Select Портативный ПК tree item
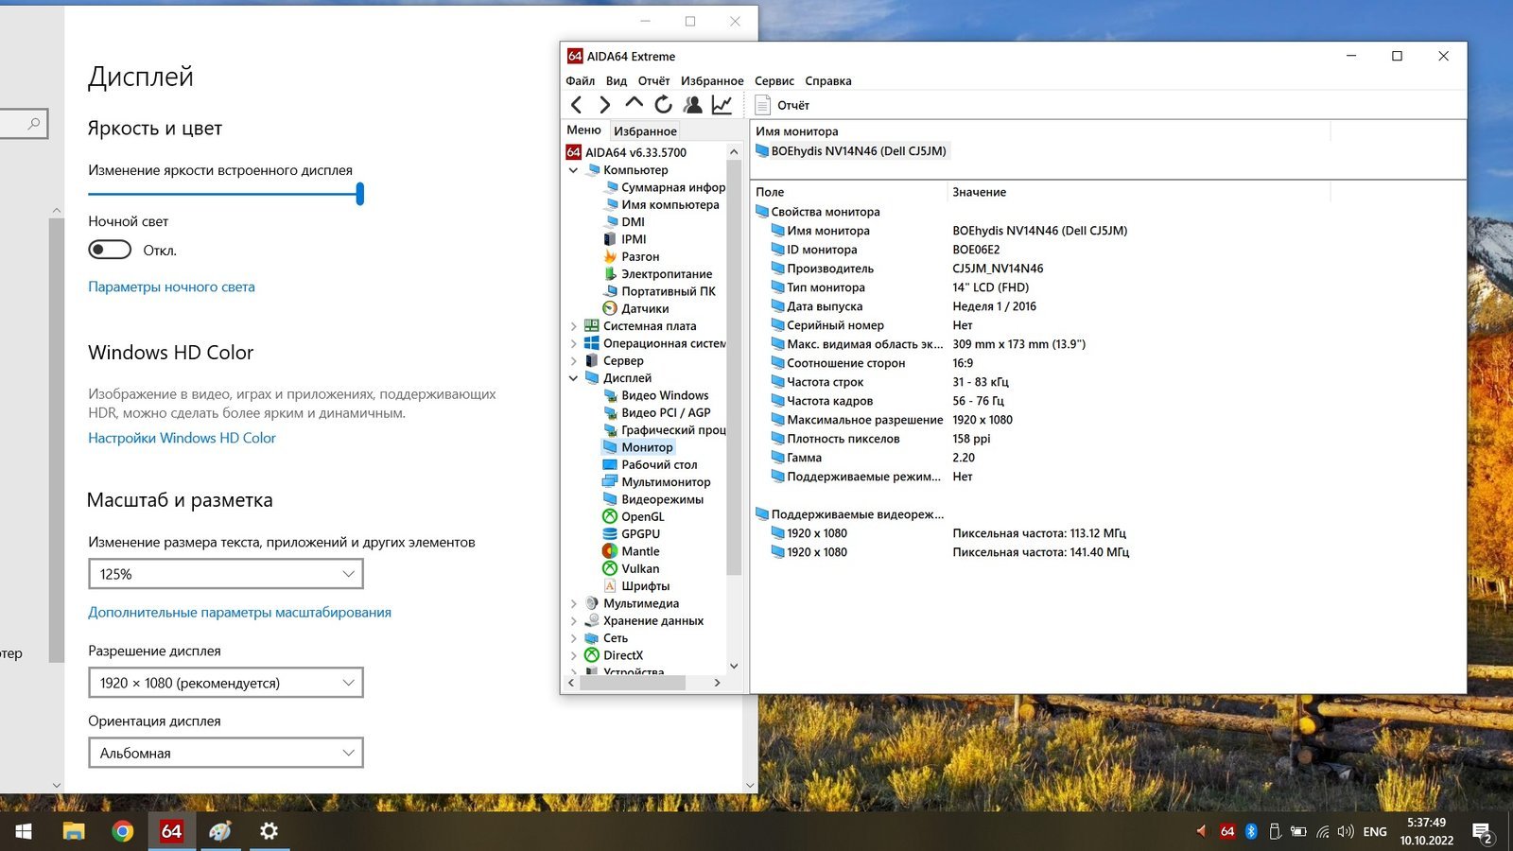 pos(659,291)
